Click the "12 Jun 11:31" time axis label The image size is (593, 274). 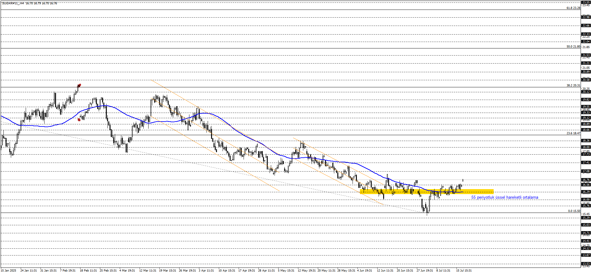(x=385, y=271)
